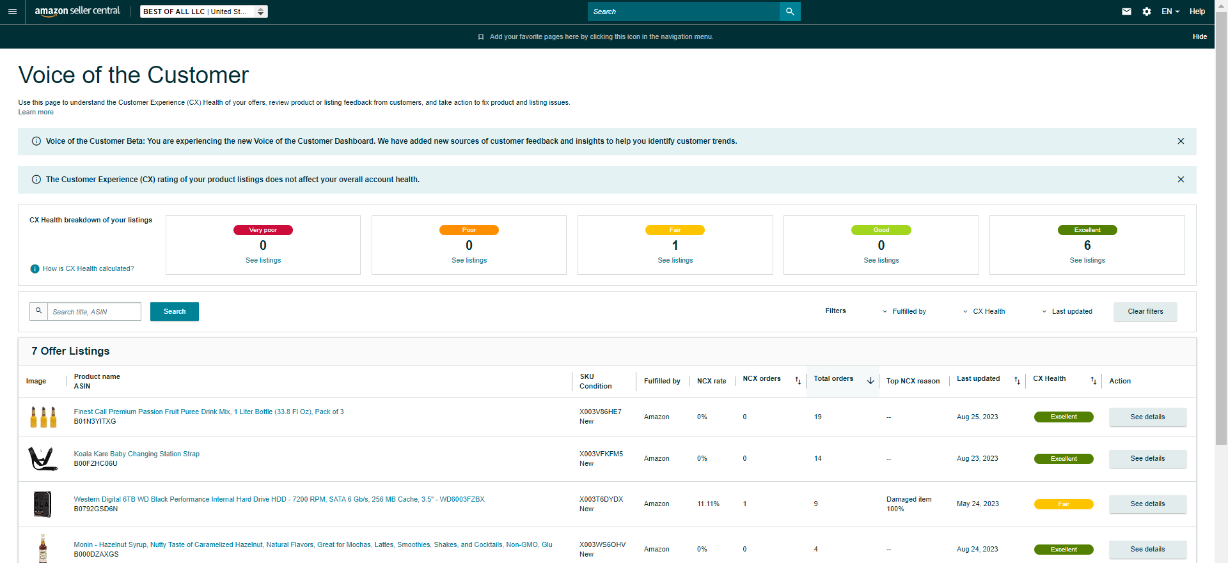Click the Monin Hazelnut Syrup thumbnail

pyautogui.click(x=43, y=548)
